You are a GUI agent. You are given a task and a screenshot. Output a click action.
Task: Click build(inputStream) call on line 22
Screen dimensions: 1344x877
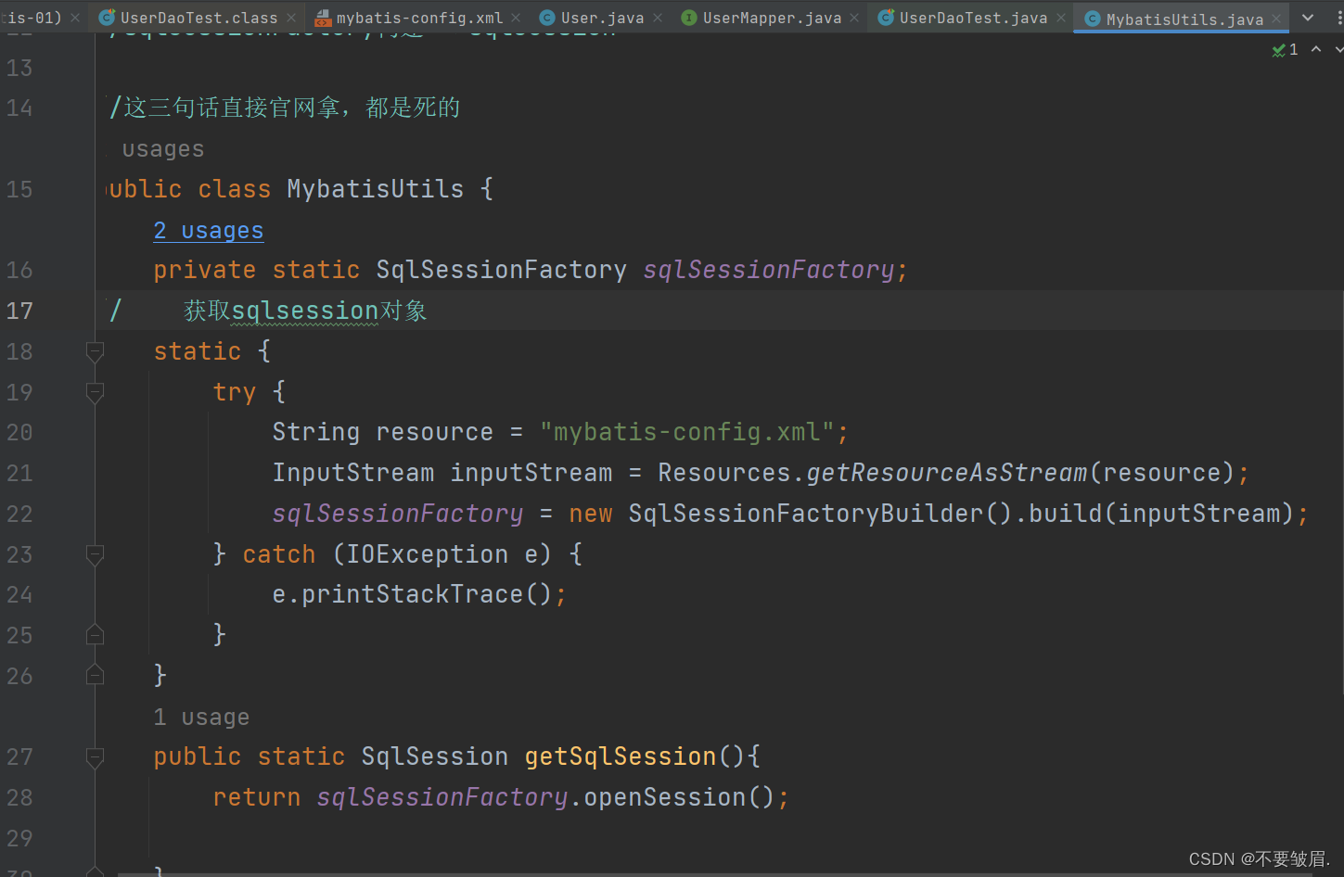click(1161, 514)
